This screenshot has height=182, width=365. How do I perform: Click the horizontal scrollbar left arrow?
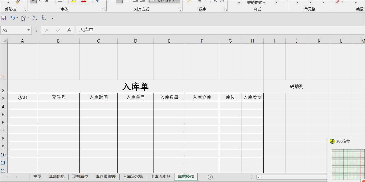coord(258,177)
